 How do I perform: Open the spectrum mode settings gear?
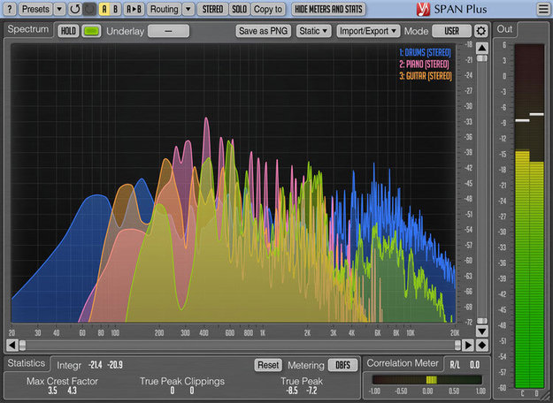(x=481, y=31)
